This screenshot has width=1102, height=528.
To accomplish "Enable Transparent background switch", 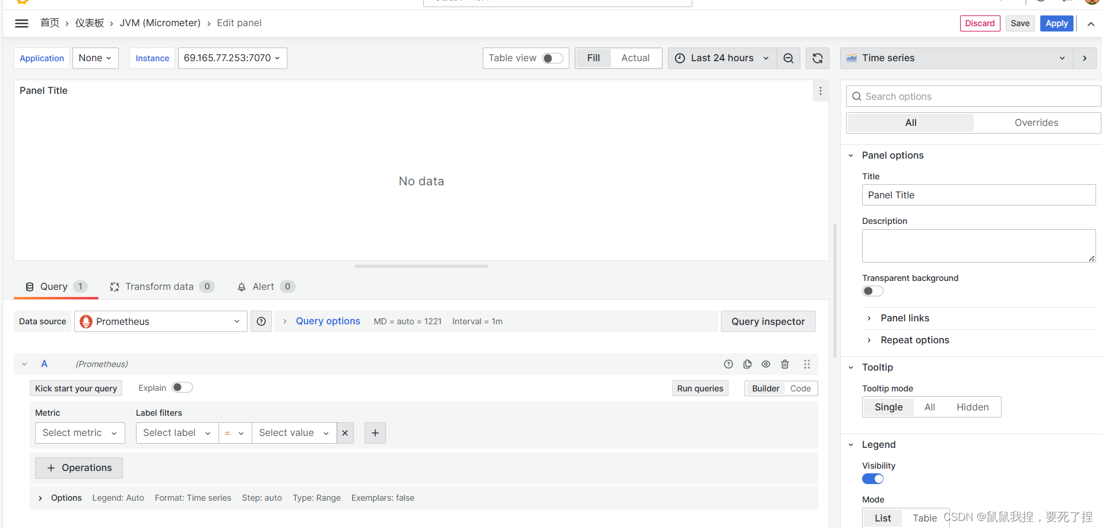I will click(x=873, y=291).
